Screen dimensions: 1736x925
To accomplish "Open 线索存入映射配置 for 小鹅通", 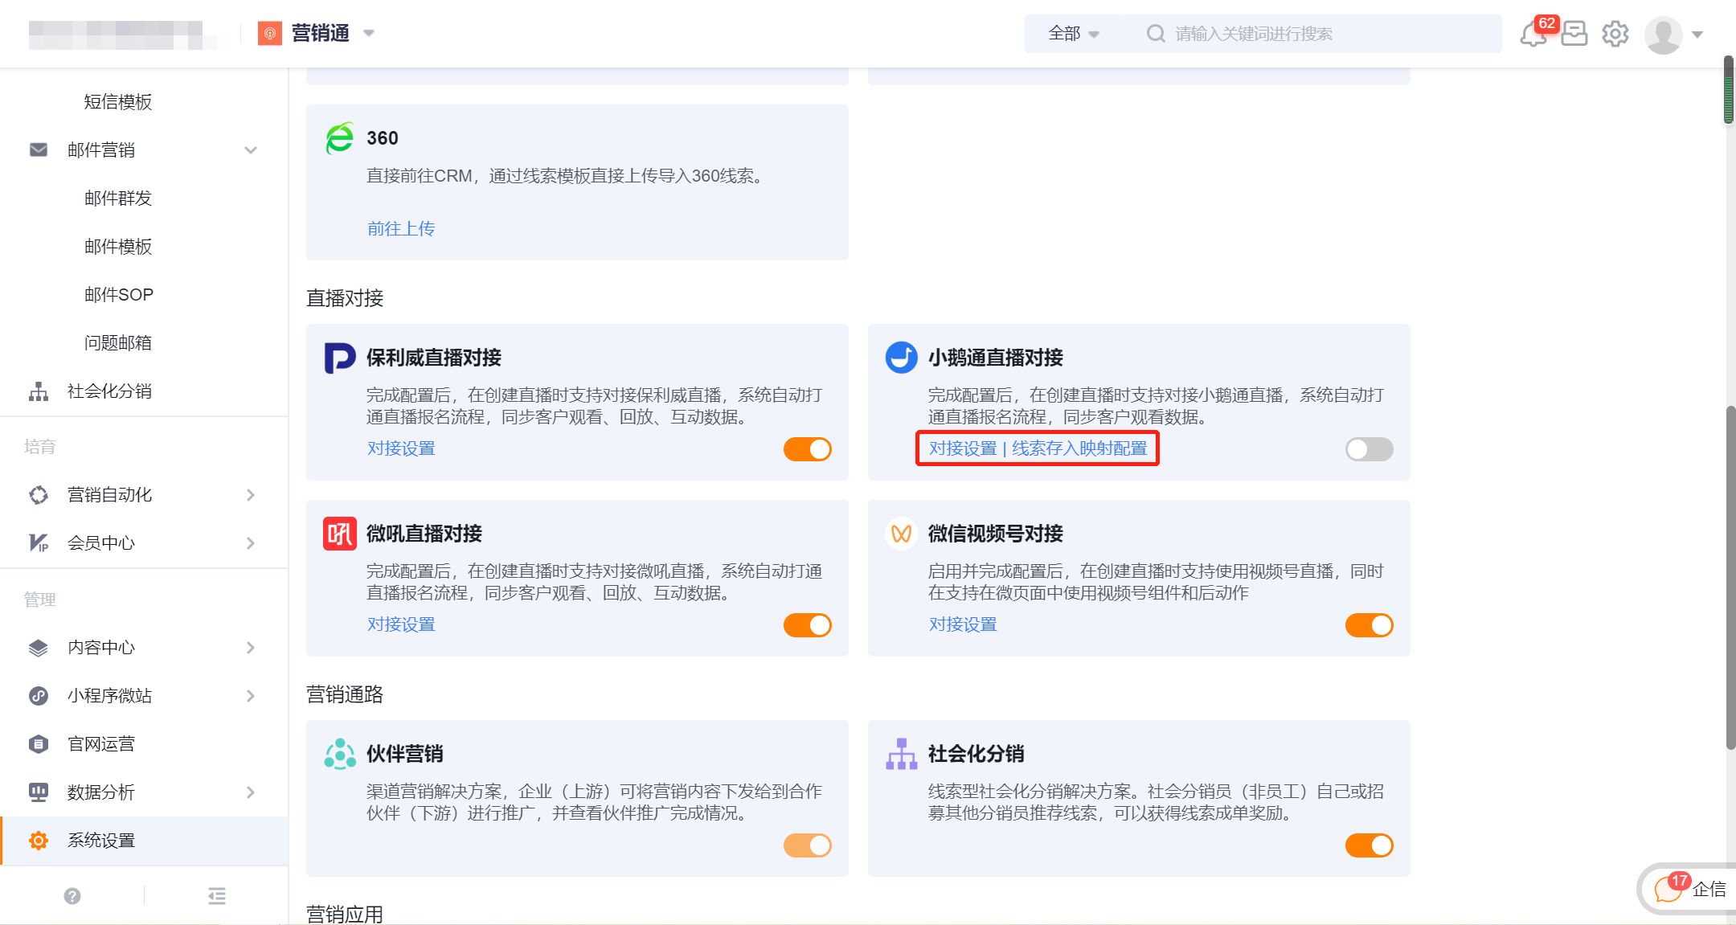I will (x=1079, y=448).
